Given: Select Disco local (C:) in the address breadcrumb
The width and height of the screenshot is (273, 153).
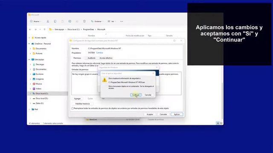Looking at the screenshot, I should [73, 29].
